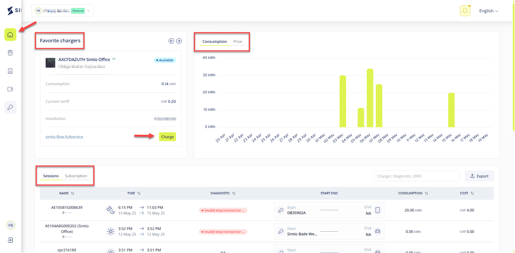Open the installations building sidebar icon
515x253 pixels.
[10, 71]
